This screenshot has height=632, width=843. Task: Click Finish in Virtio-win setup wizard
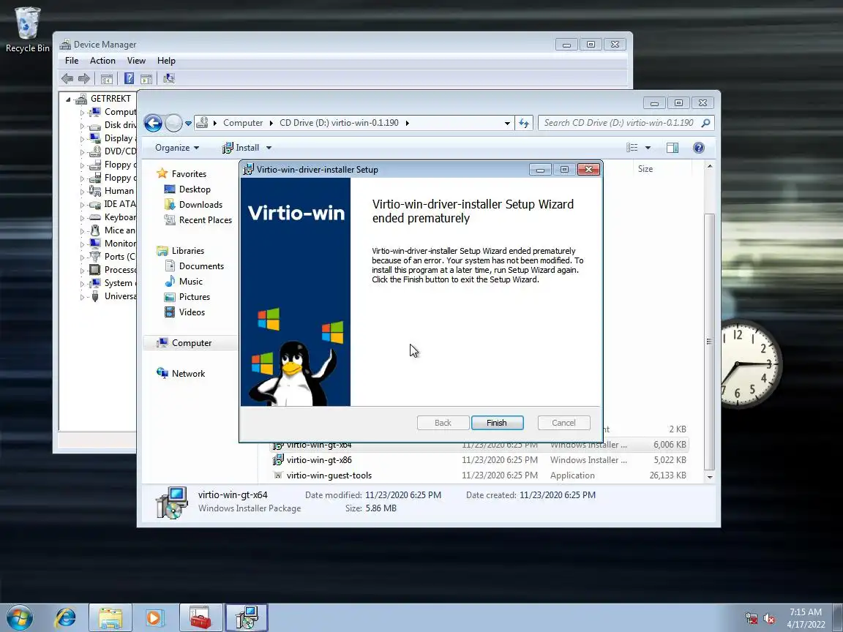(x=497, y=423)
